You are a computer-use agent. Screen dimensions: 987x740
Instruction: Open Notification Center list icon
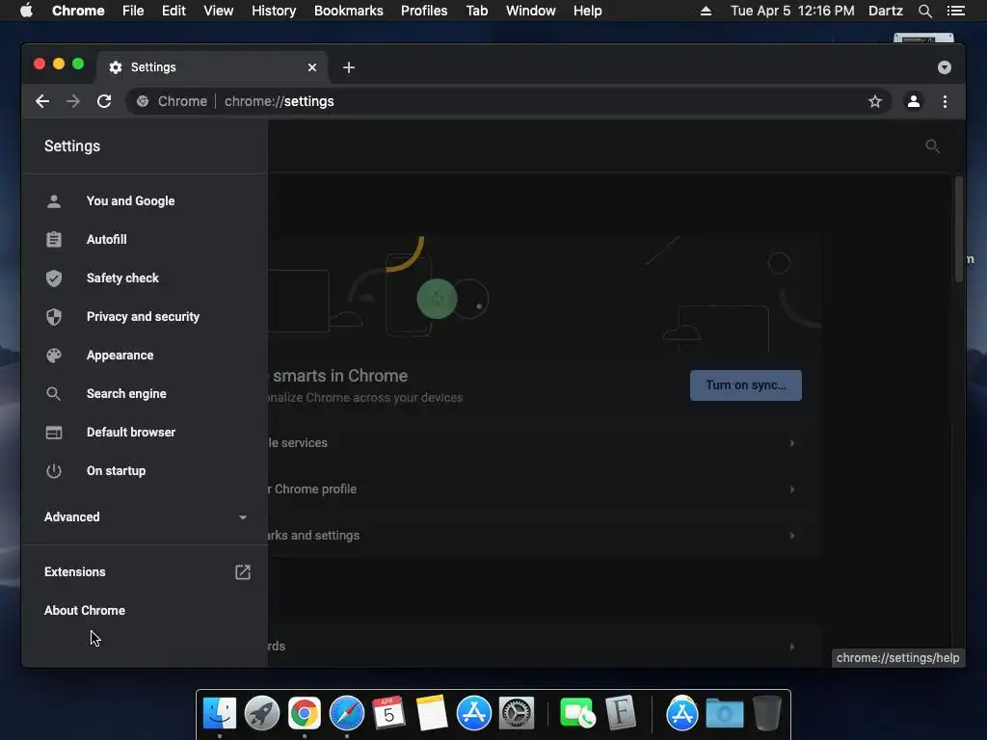(955, 11)
